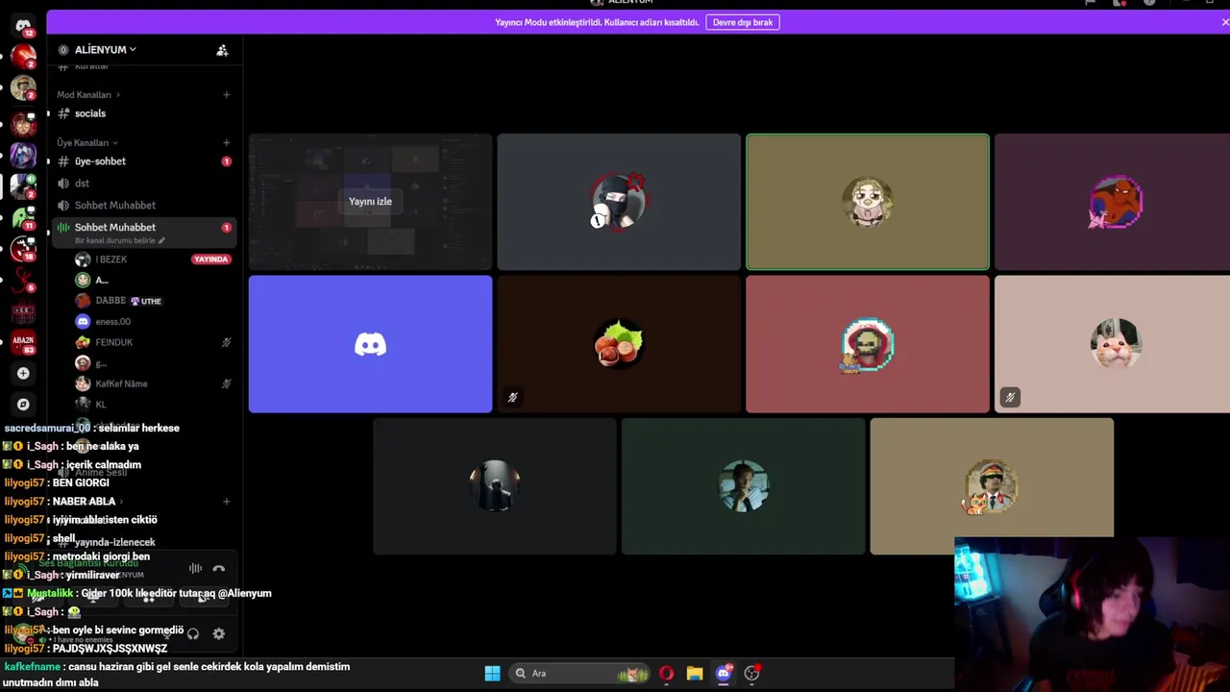Select the ninja avatar video tile

tap(619, 202)
